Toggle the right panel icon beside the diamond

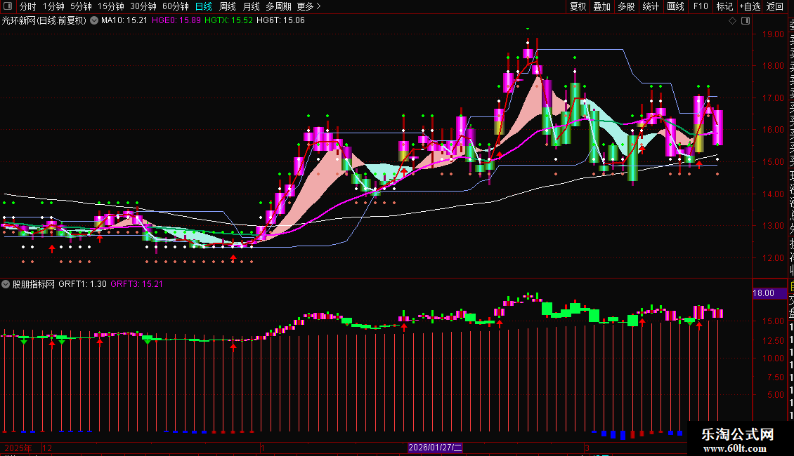(x=746, y=21)
